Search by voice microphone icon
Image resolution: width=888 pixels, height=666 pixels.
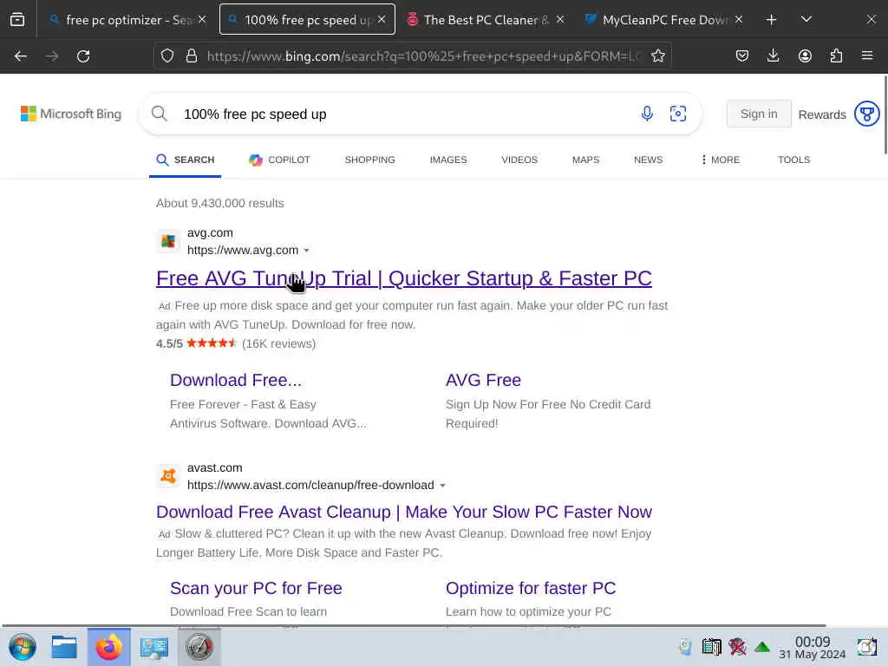647,114
